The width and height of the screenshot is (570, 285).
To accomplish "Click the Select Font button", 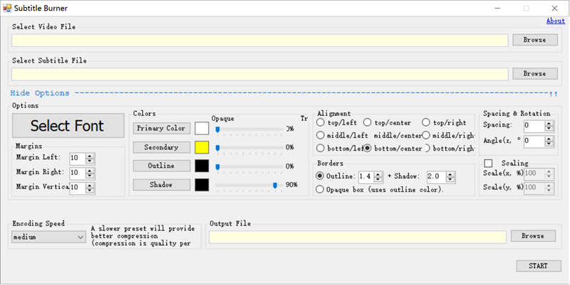I will pos(68,126).
